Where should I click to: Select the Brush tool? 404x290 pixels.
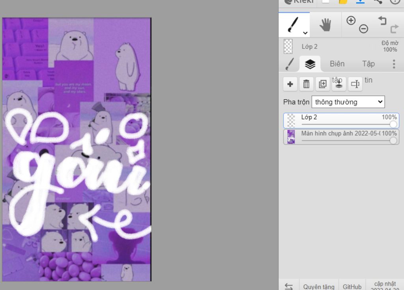coord(294,24)
